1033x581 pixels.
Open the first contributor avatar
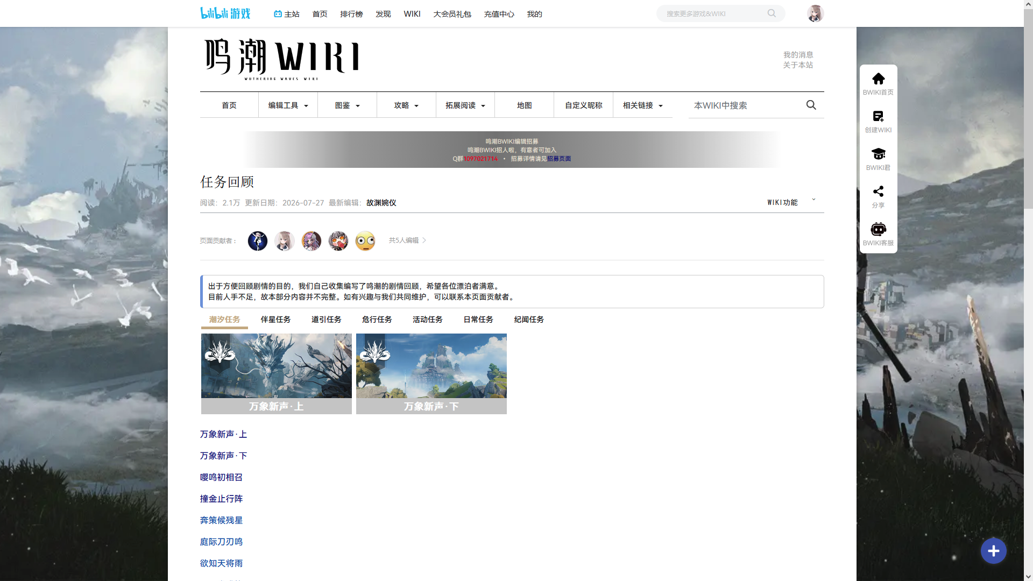pos(258,241)
